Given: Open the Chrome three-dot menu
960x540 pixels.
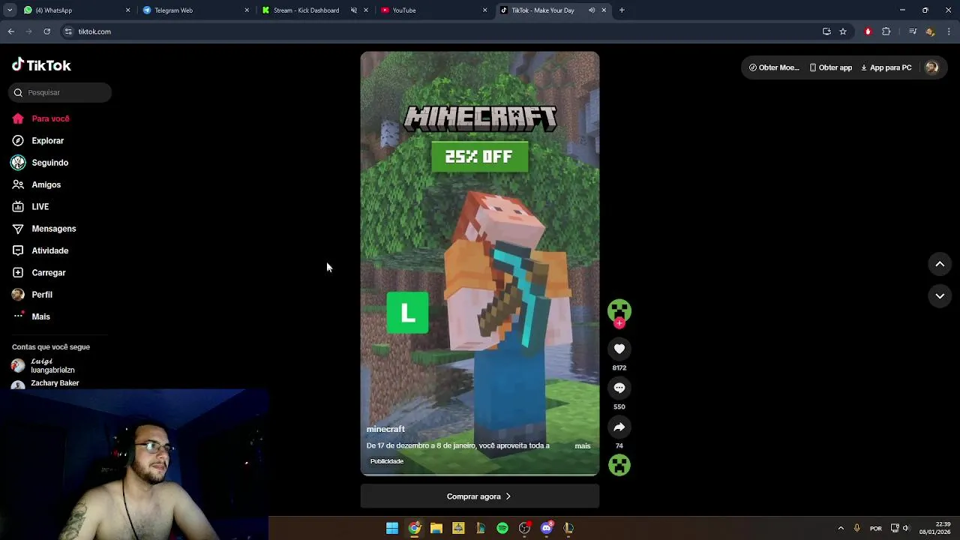Looking at the screenshot, I should (x=949, y=31).
